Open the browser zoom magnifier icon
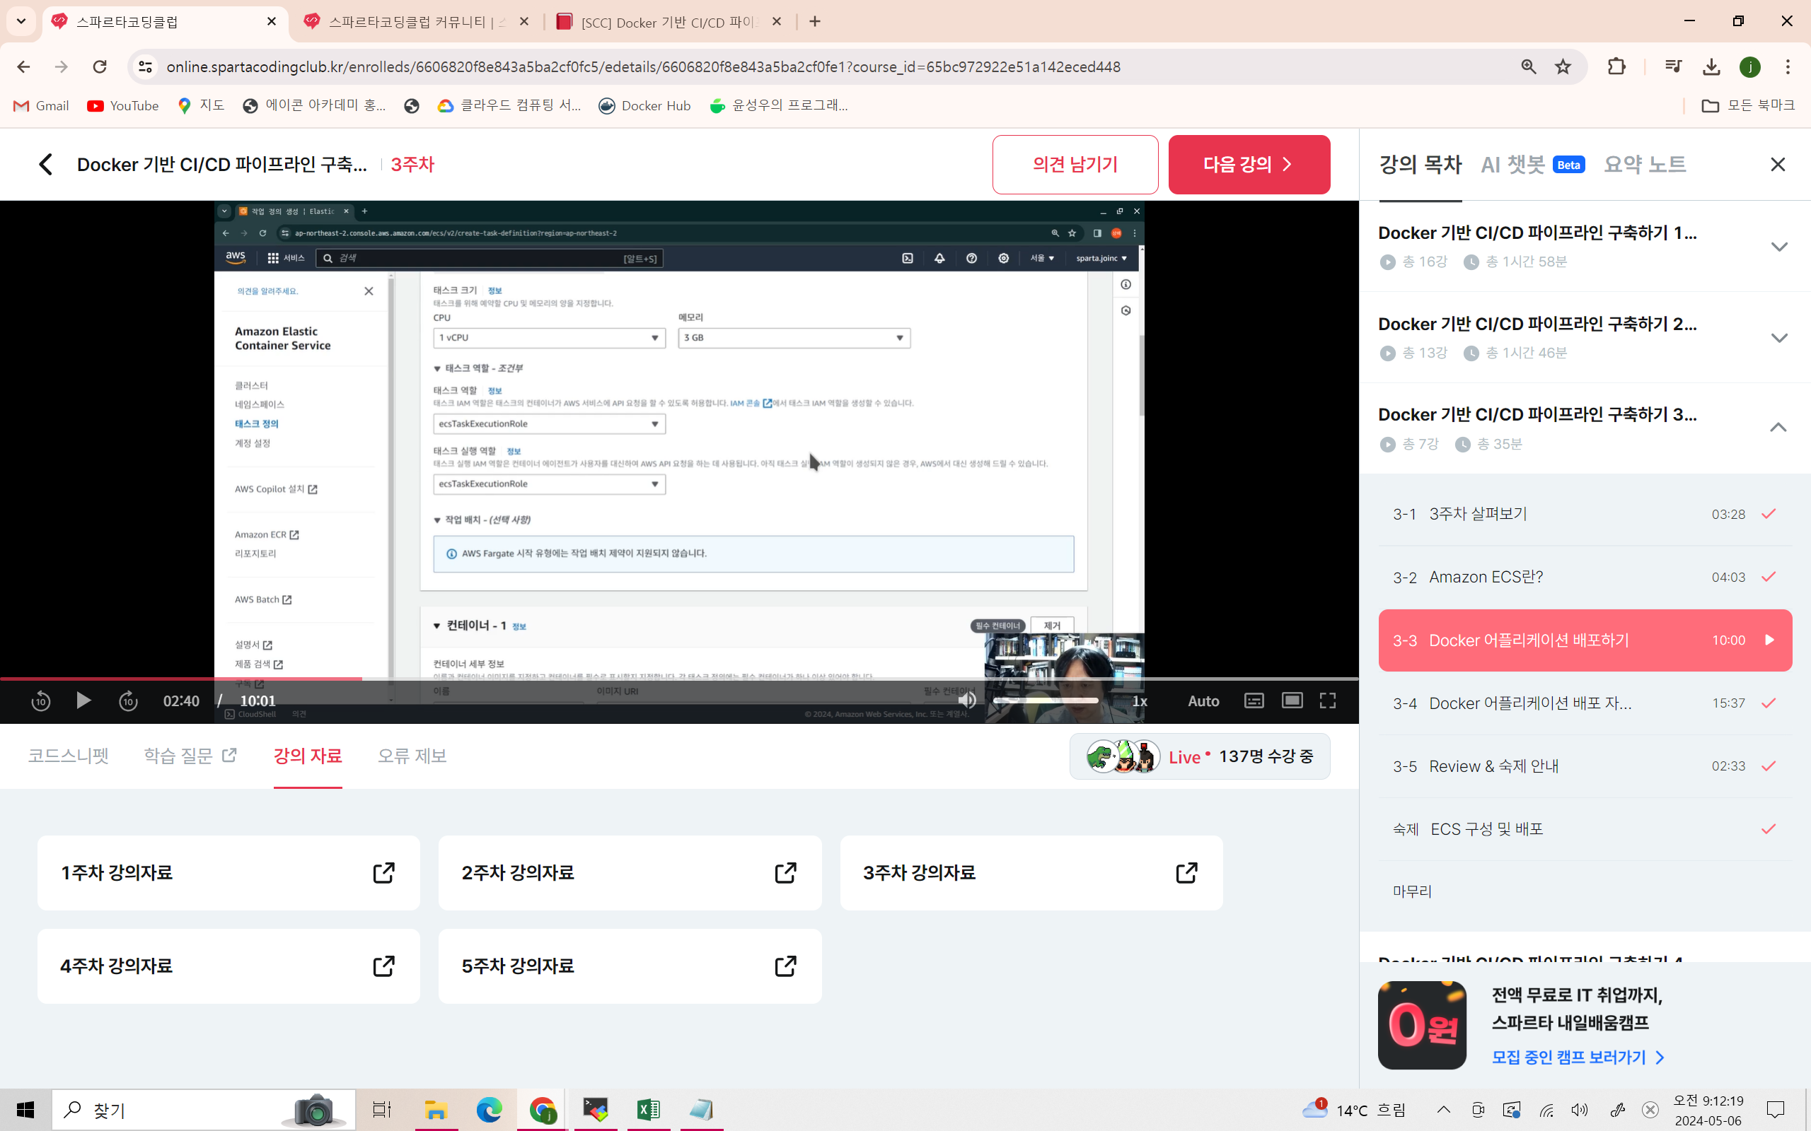The width and height of the screenshot is (1811, 1131). [x=1528, y=66]
